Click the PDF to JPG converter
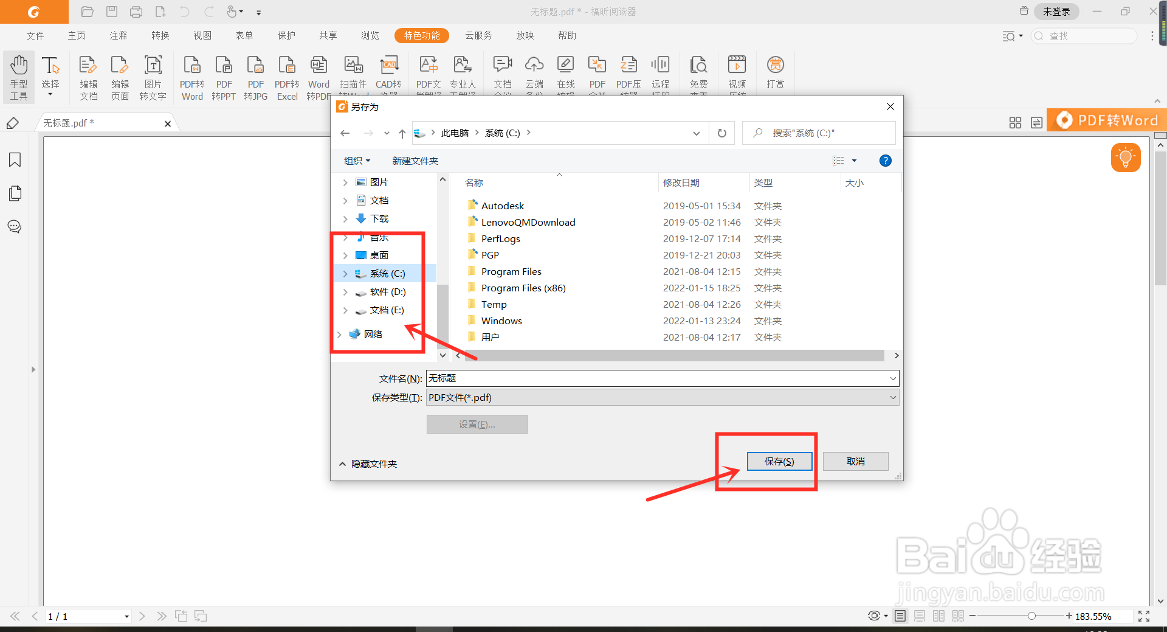 click(x=255, y=77)
